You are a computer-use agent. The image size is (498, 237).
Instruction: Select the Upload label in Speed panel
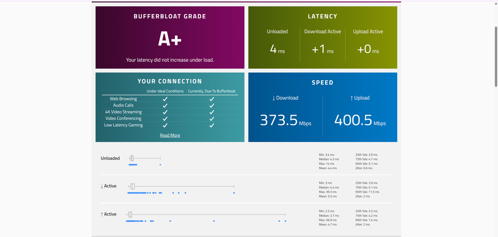[x=360, y=98]
